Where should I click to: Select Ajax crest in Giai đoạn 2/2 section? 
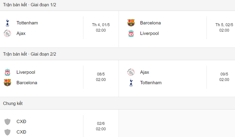(131, 72)
